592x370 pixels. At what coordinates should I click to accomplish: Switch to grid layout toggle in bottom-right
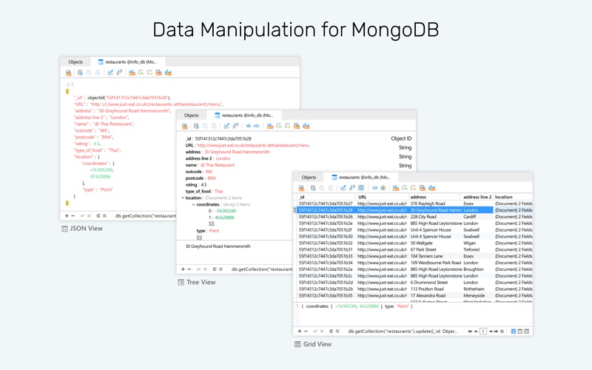click(514, 332)
